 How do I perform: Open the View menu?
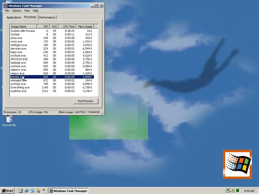(27, 11)
